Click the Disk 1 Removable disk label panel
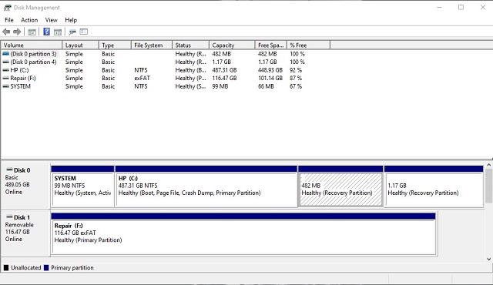493x285 pixels. (25, 233)
